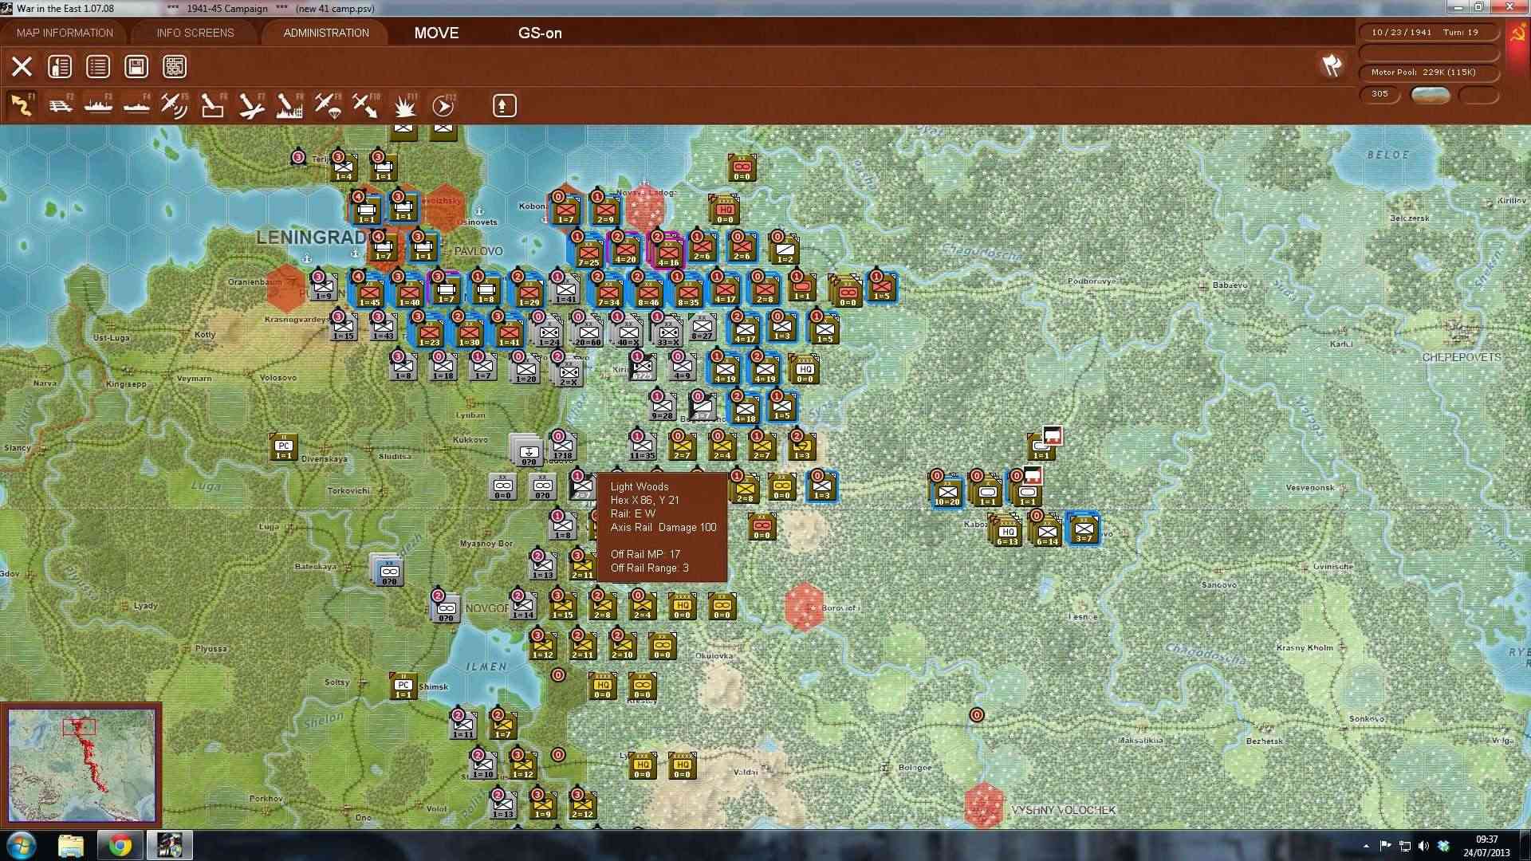Select the F8 bomb city mode icon
Viewport: 1531px width, 861px height.
289,105
